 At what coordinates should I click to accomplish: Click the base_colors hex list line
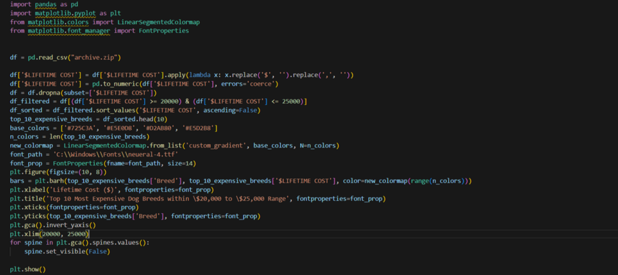pos(114,128)
